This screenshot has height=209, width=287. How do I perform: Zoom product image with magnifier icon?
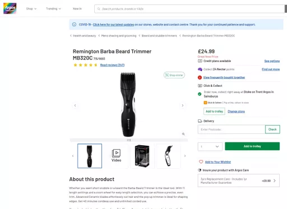[183, 134]
